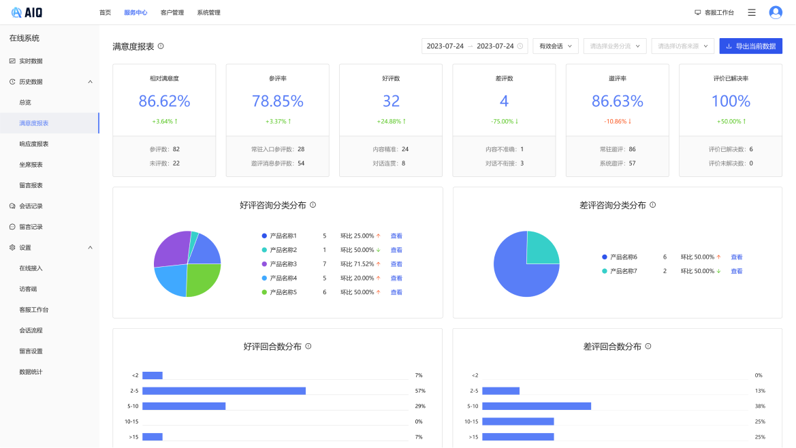Open the 有效会话 dropdown

click(556, 46)
